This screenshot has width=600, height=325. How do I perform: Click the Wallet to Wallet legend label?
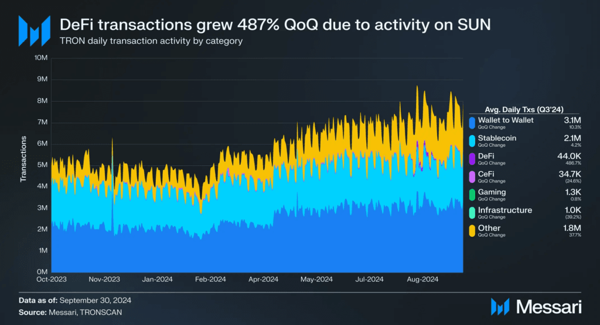click(506, 120)
